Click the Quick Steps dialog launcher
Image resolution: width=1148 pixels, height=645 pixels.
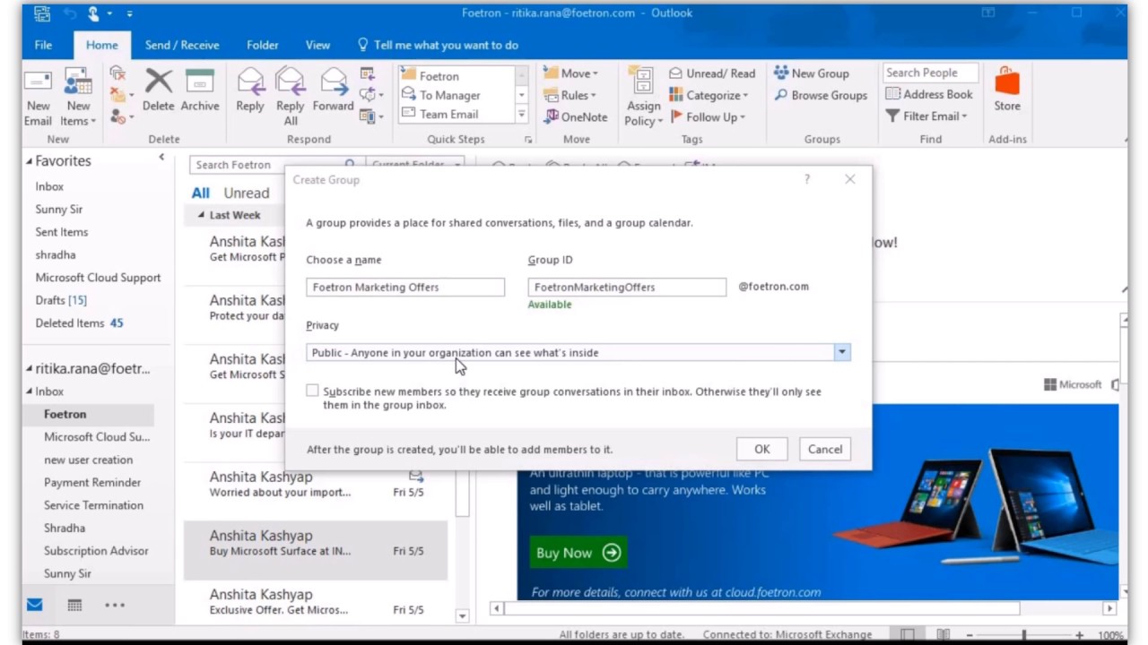coord(528,140)
